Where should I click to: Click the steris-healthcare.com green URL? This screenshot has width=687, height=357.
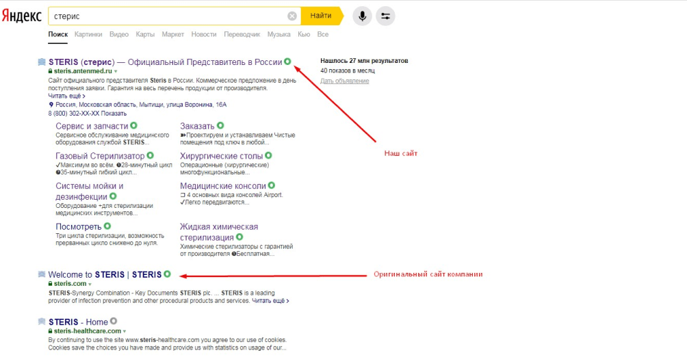click(x=87, y=331)
